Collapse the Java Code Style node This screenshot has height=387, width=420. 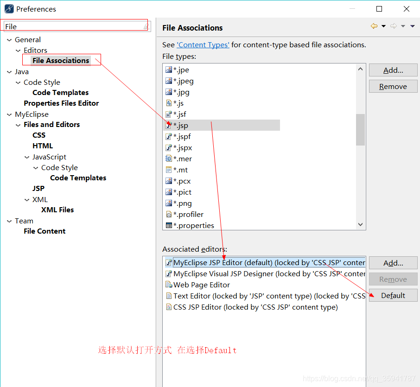click(18, 82)
